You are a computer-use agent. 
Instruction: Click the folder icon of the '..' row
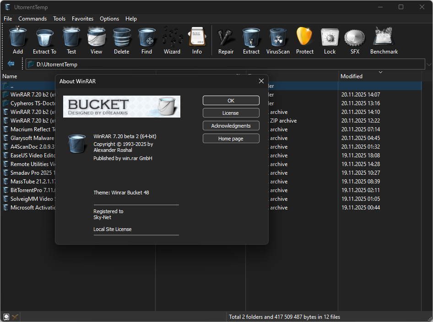point(5,86)
